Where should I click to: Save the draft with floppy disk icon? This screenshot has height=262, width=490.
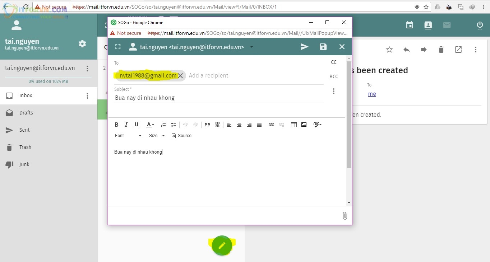[x=323, y=47]
